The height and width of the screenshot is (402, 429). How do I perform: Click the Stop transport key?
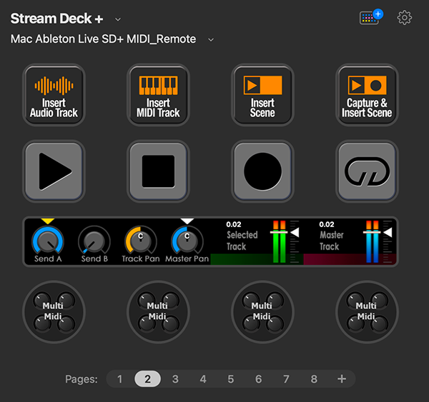(x=158, y=171)
